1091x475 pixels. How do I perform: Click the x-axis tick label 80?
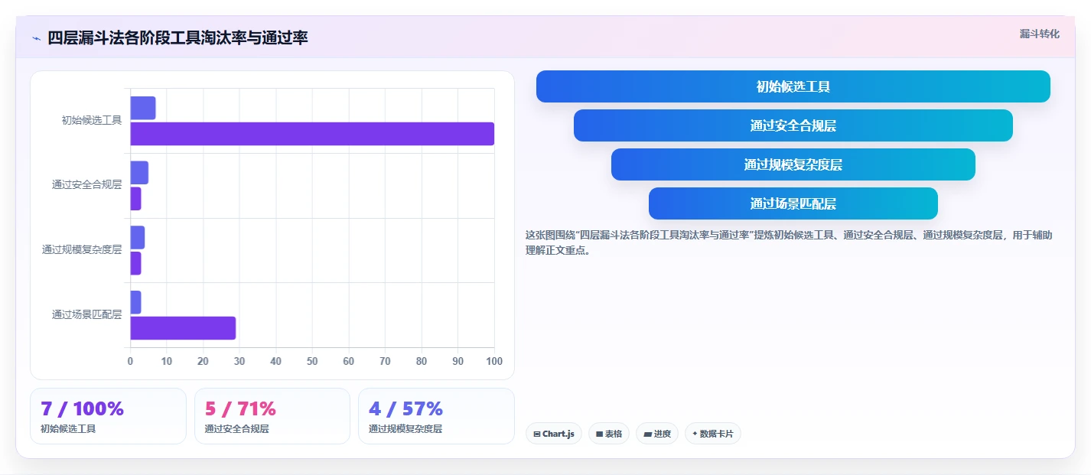point(422,361)
